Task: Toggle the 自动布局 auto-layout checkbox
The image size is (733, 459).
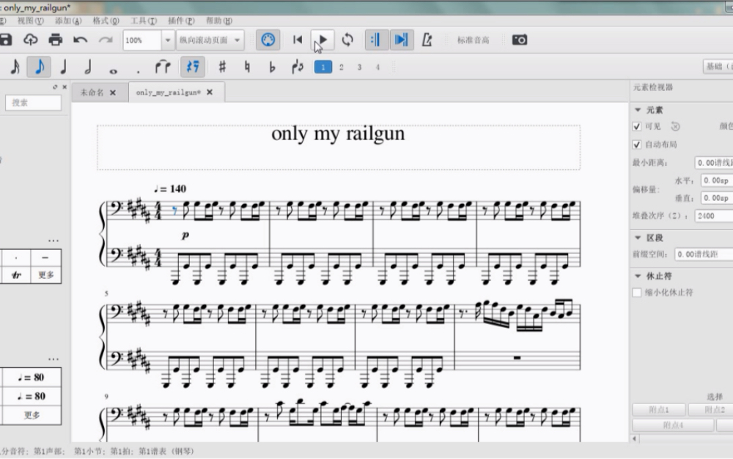Action: (x=637, y=144)
